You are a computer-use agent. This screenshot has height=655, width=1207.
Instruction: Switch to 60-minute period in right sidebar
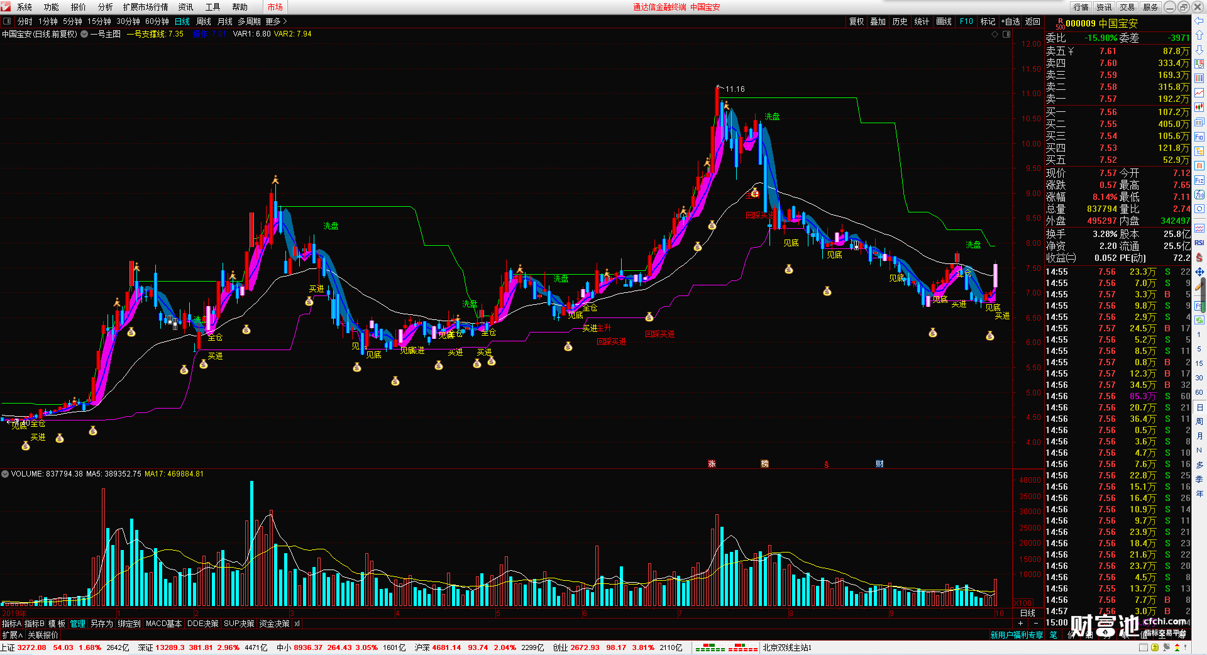(x=1199, y=392)
